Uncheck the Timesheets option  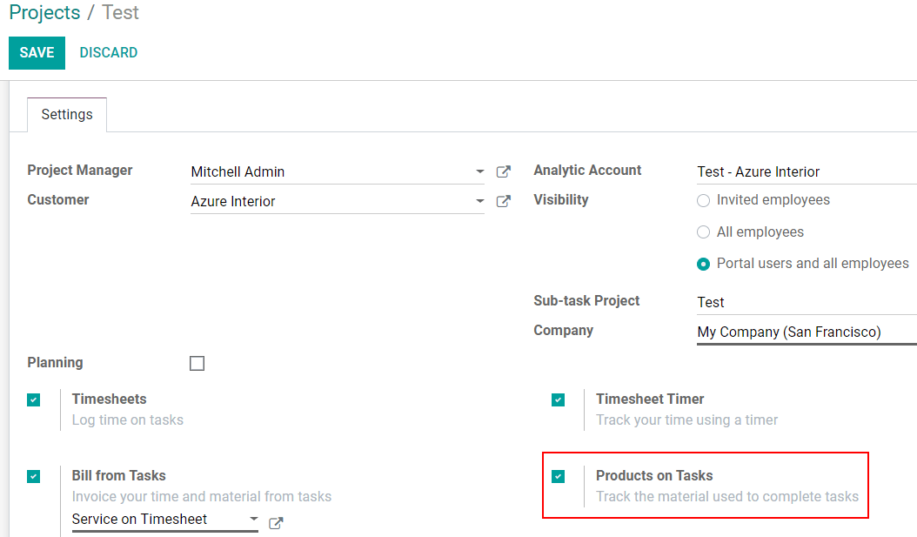coord(34,400)
